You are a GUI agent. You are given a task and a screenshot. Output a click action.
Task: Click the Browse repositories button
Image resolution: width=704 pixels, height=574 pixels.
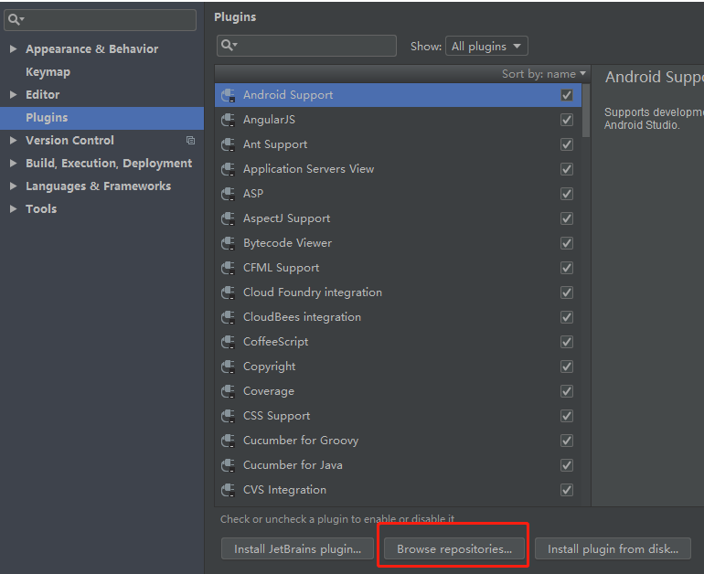pos(454,549)
